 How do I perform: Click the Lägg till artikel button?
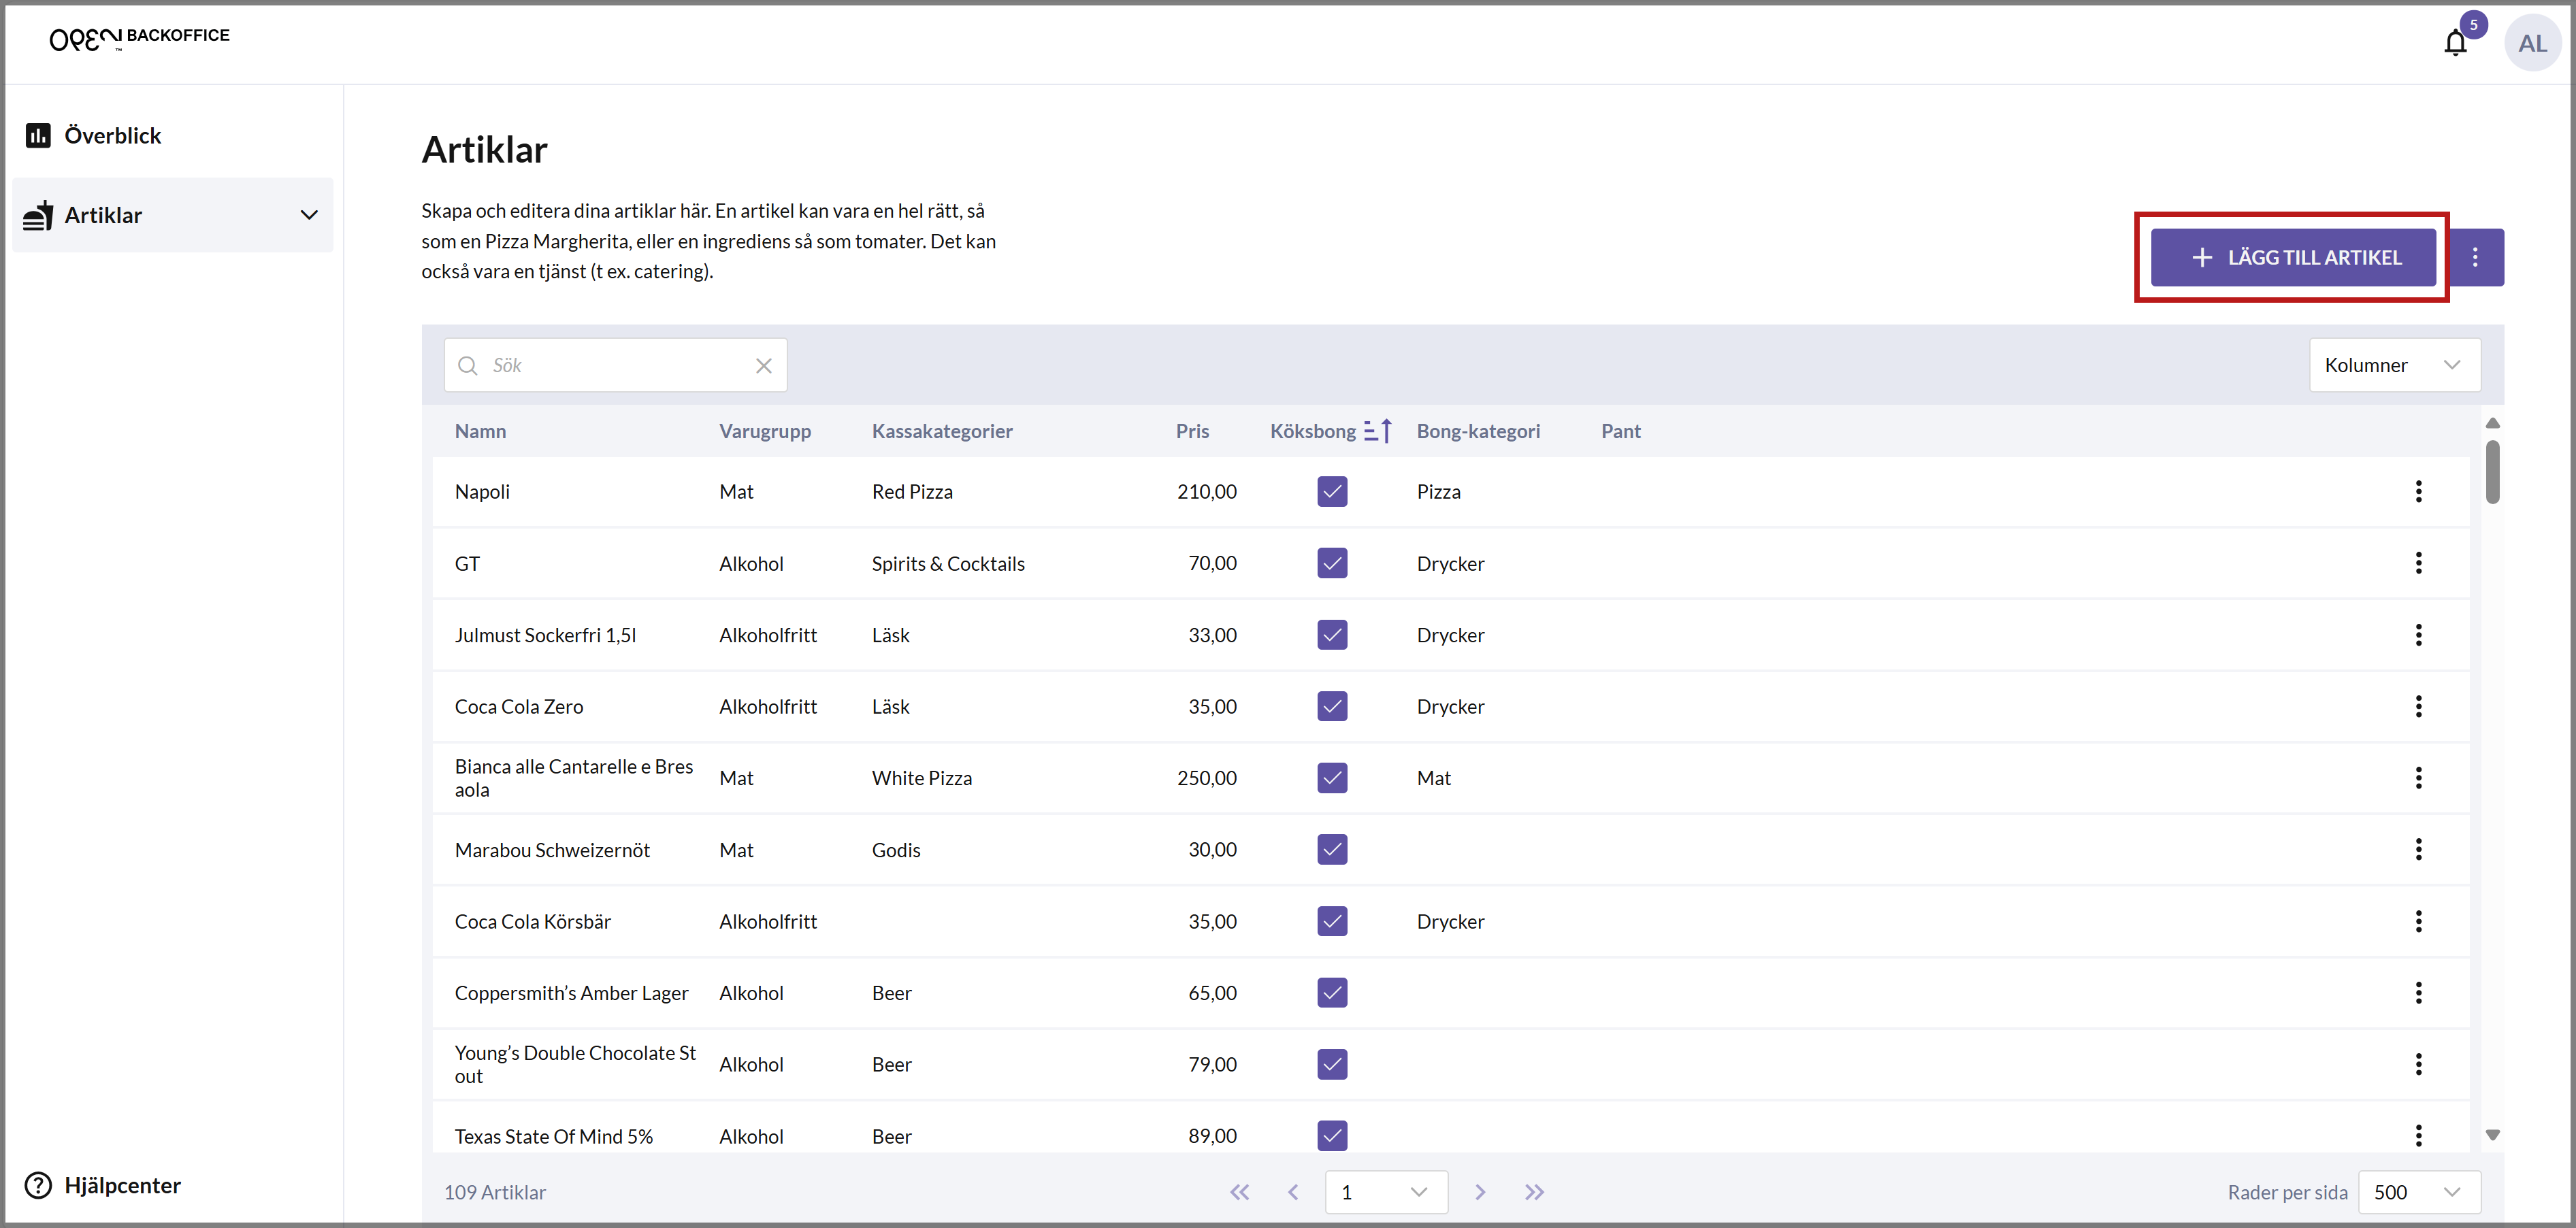click(x=2293, y=257)
